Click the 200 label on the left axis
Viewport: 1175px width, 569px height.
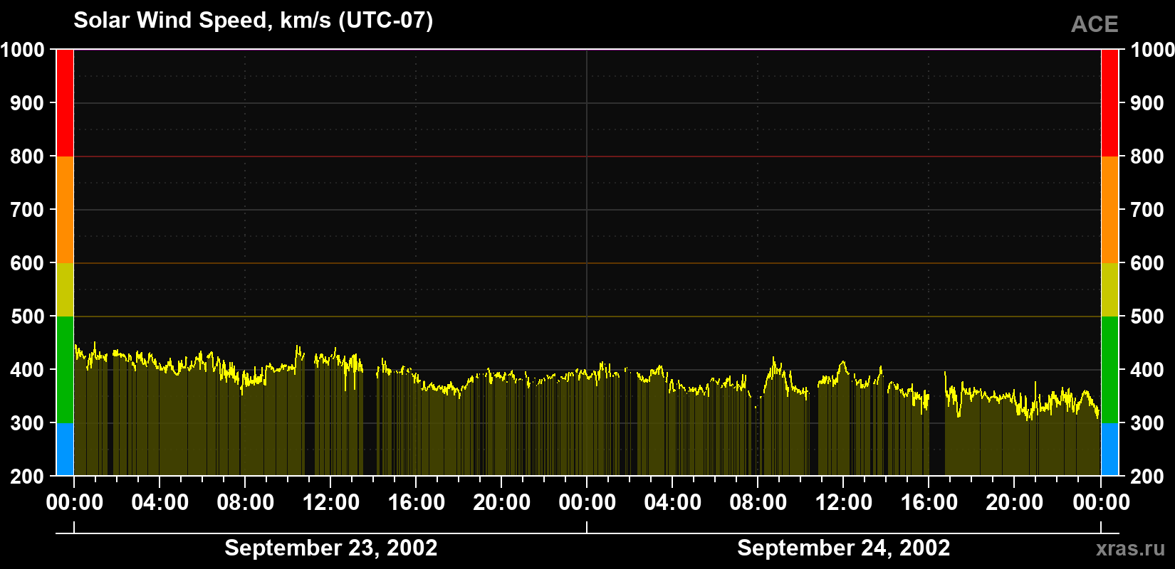tap(28, 477)
